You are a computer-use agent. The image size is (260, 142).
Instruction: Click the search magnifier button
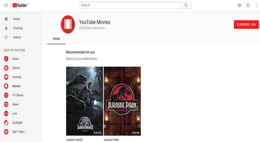(x=186, y=5)
